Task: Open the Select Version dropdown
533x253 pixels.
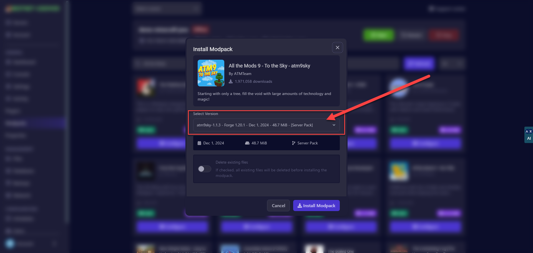Action: point(266,125)
